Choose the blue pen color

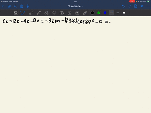pos(105,13)
